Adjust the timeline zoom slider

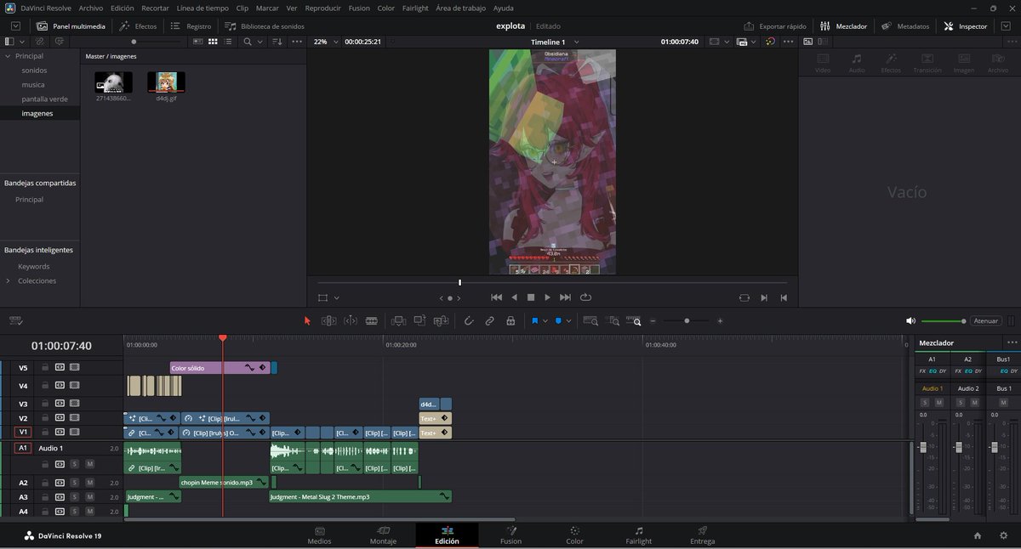(687, 320)
